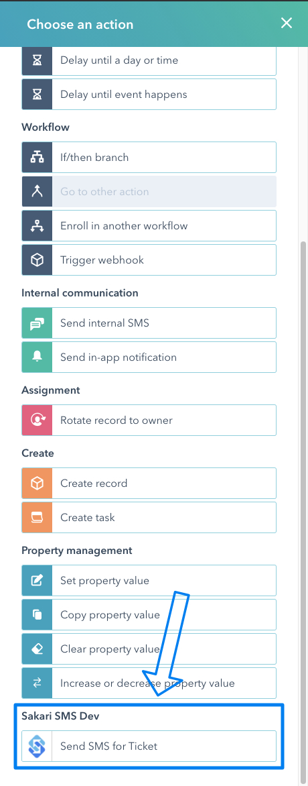
Task: Select the Go to other action option
Action: 149,192
